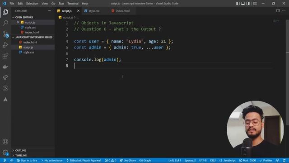Click Port : 5500 Live Server

click(x=247, y=160)
